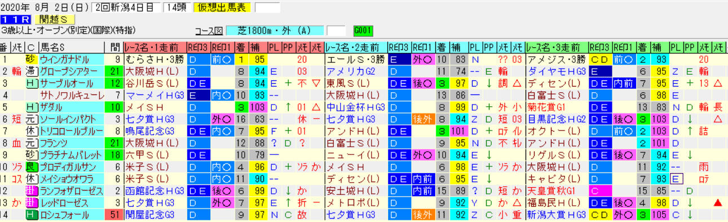Click the 目黒記念HG2 race cell

[x=557, y=119]
